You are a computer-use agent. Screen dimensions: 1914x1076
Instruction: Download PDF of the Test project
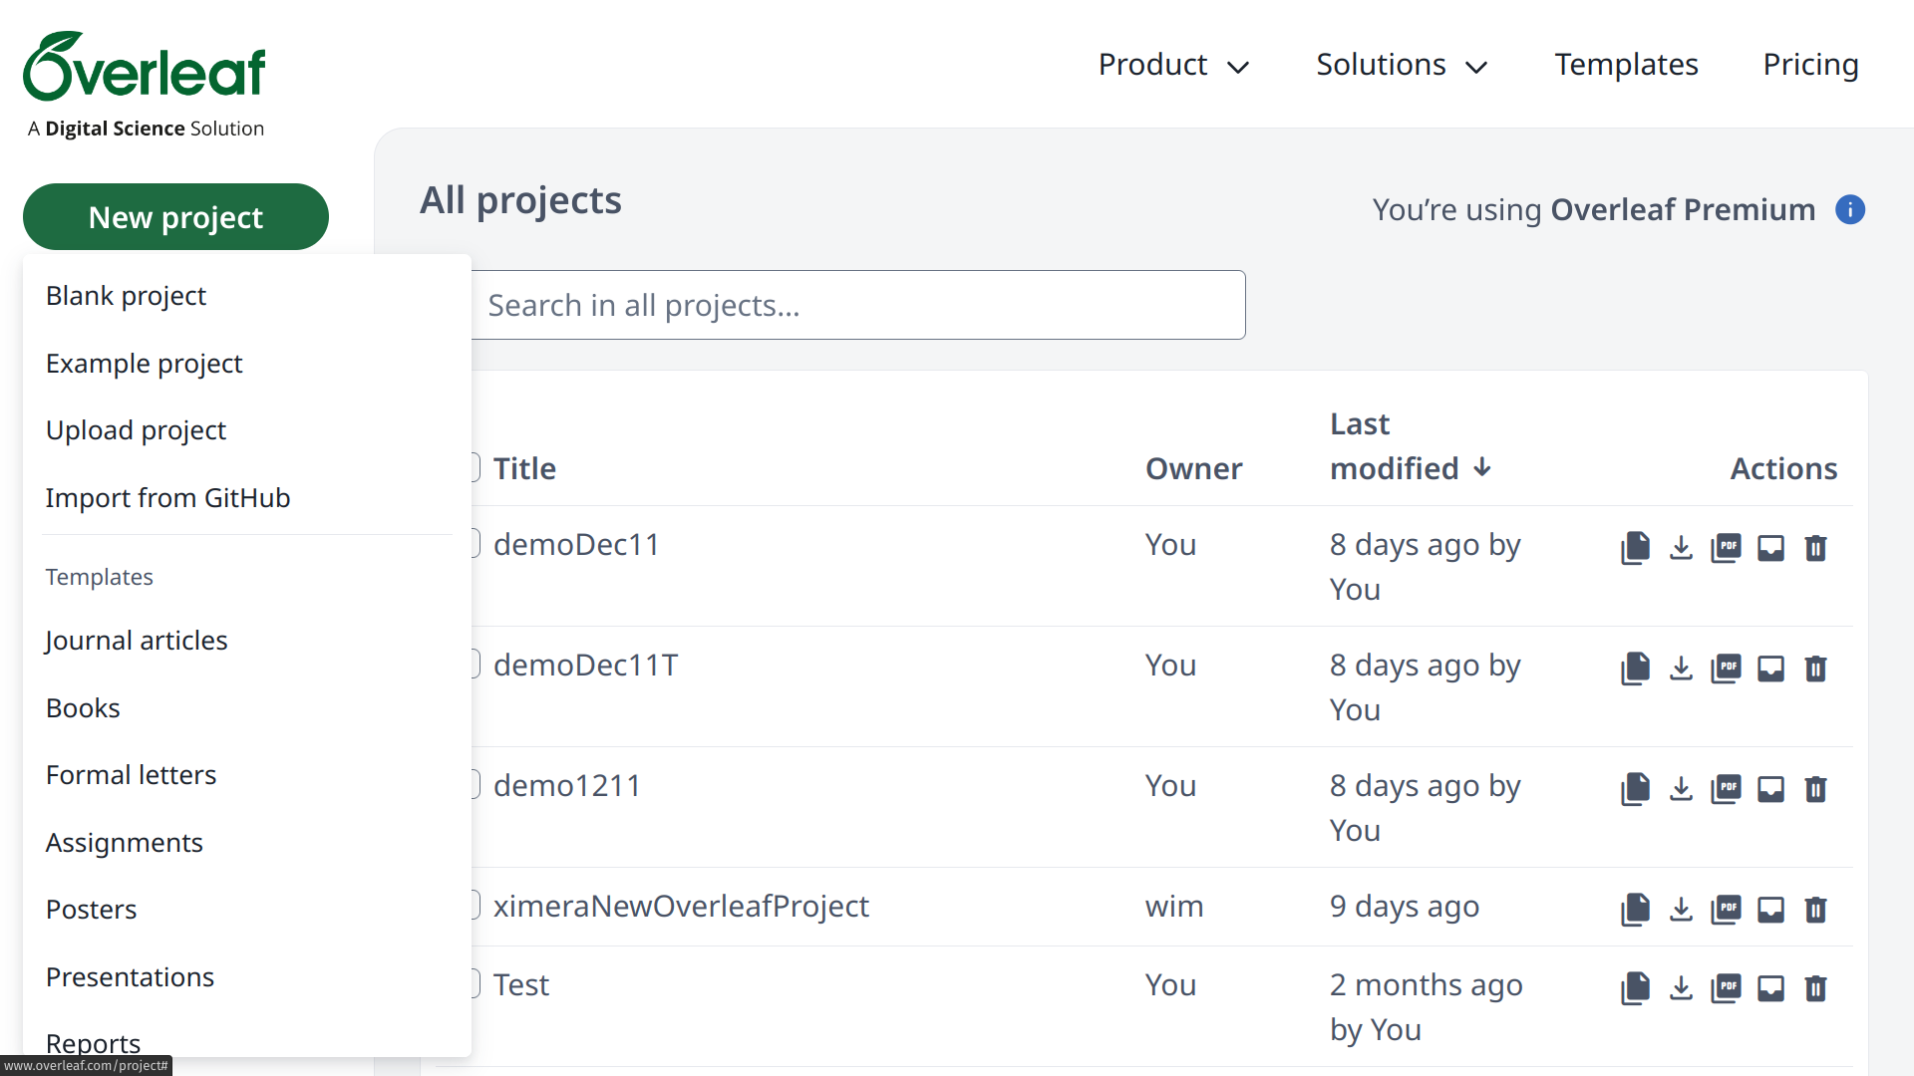[x=1726, y=988]
